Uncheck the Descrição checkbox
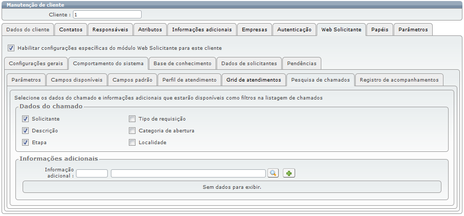Screen dimensions: 464x216 click(25, 130)
